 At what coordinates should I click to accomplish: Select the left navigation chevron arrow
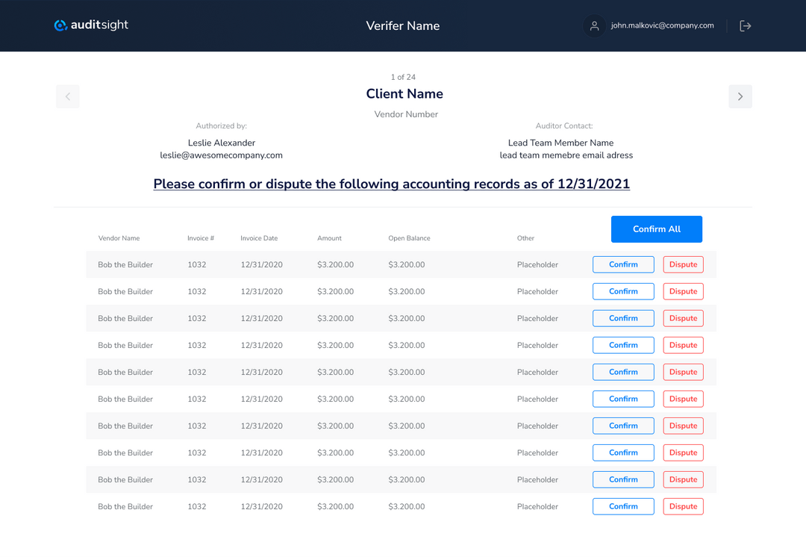coord(67,96)
